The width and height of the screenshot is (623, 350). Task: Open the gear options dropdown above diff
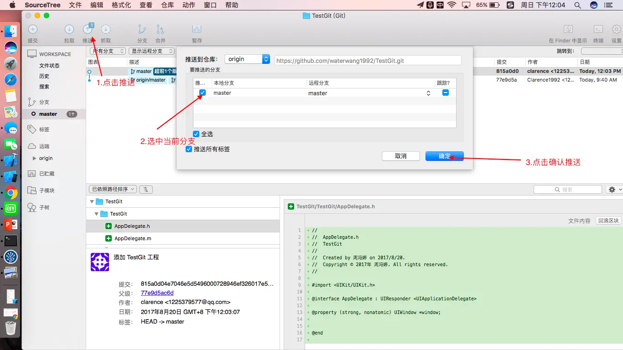click(x=614, y=190)
